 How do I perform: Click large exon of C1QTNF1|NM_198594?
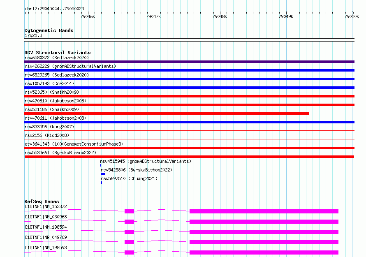[264, 232]
